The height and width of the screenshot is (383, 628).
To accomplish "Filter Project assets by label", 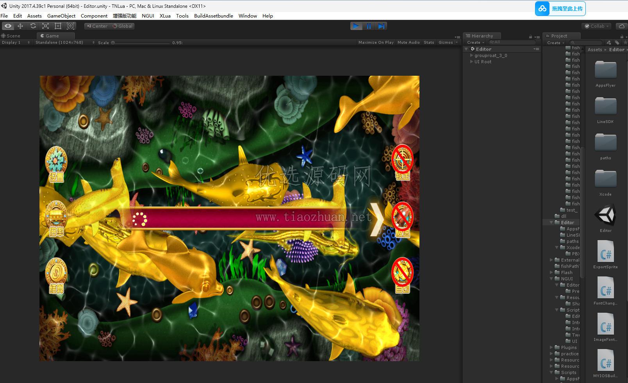I will (617, 43).
